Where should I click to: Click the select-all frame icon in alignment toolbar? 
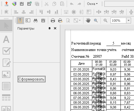click(x=6, y=12)
